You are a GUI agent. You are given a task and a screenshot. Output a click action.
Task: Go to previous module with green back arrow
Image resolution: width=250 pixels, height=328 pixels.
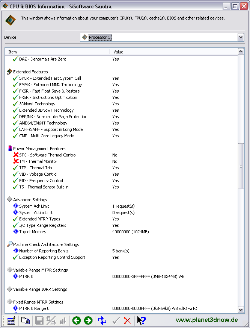(76, 320)
